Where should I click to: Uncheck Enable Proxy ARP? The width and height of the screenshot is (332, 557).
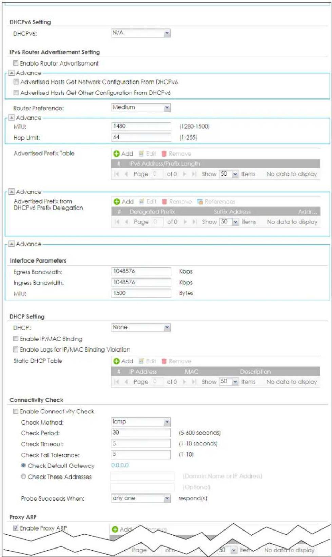click(x=16, y=528)
